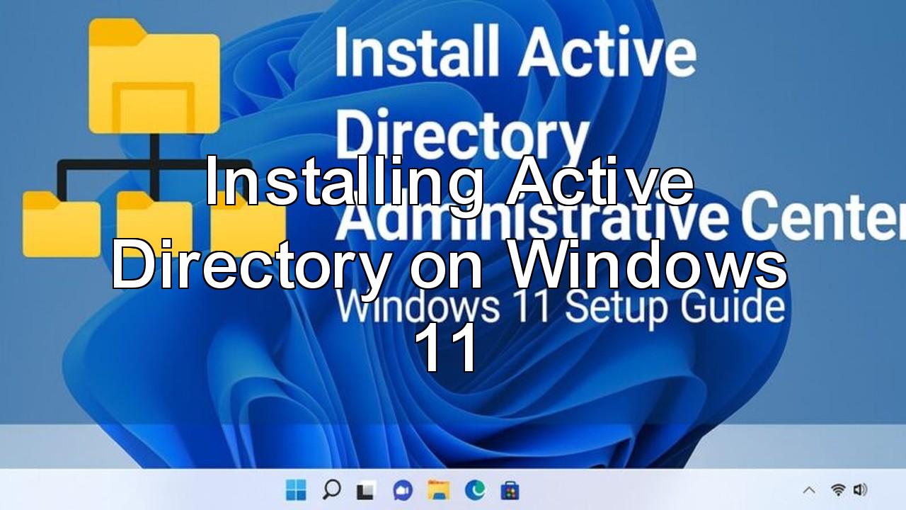Open the Windows Start menu

click(x=296, y=489)
